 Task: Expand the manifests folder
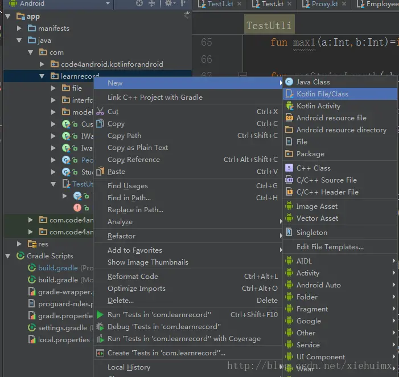[19, 29]
